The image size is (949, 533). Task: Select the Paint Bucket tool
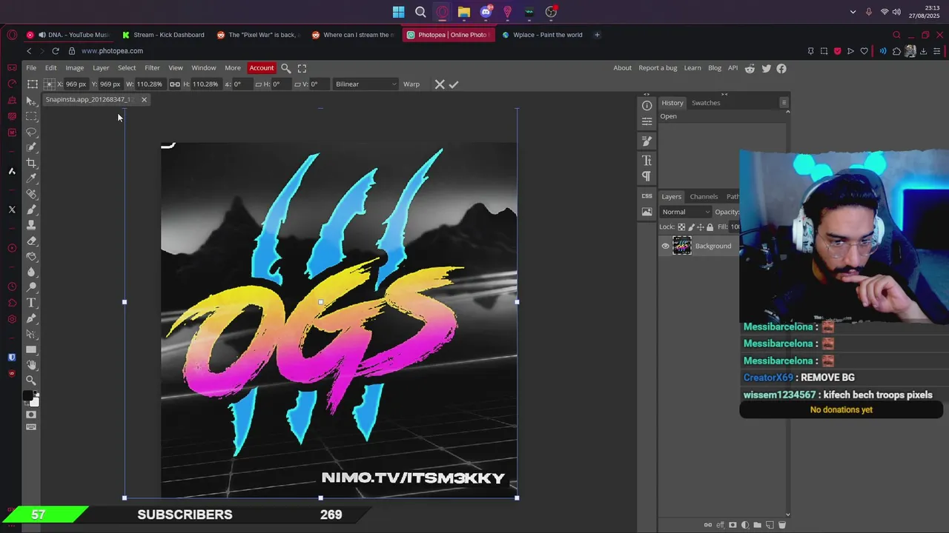[31, 256]
